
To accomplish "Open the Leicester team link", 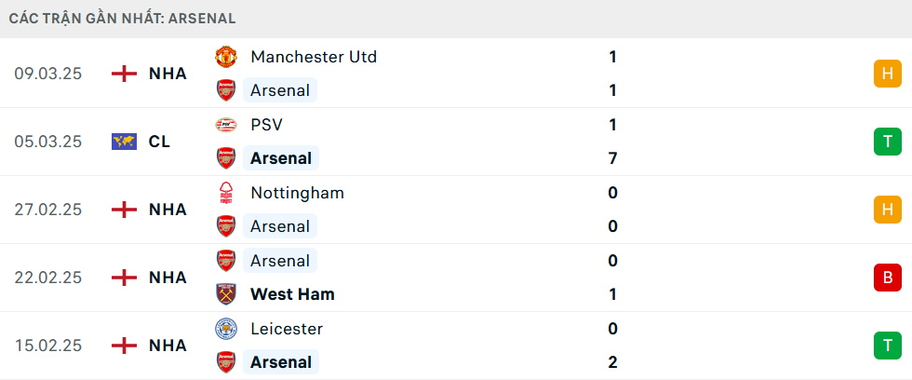I will tap(287, 329).
